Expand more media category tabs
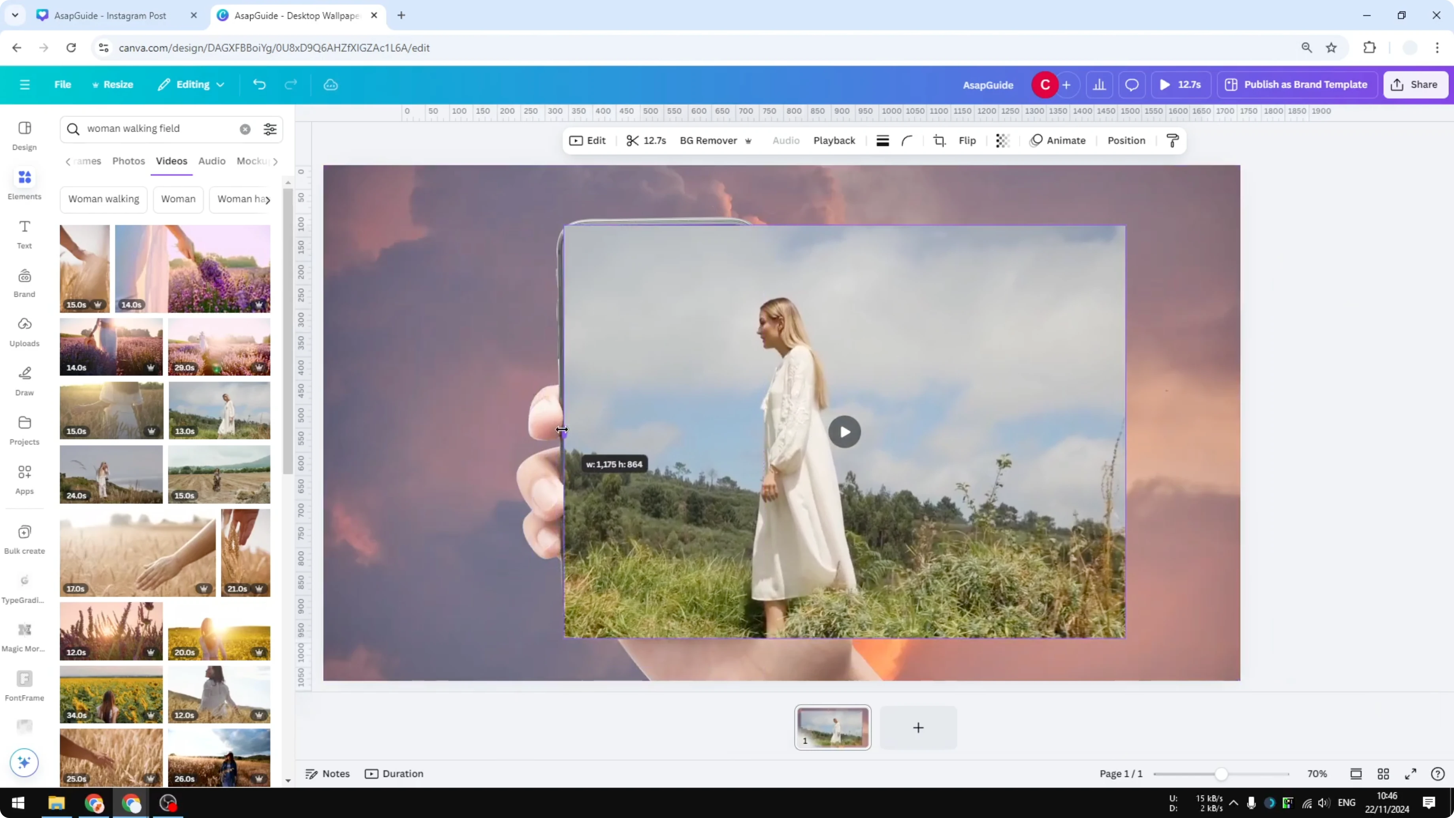Screen dimensions: 1454x818 coord(275,161)
